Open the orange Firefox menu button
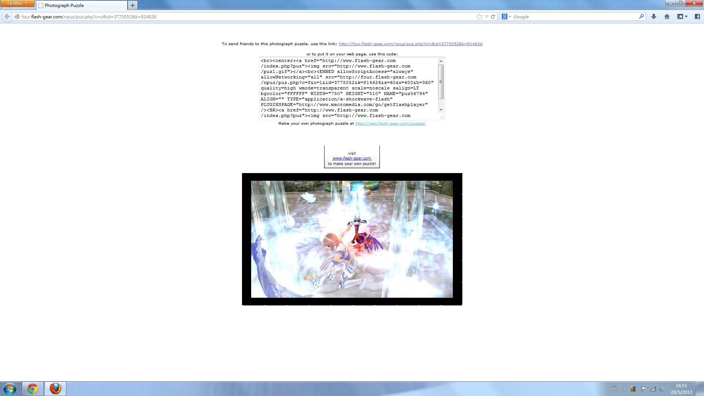The width and height of the screenshot is (704, 396). (x=17, y=3)
